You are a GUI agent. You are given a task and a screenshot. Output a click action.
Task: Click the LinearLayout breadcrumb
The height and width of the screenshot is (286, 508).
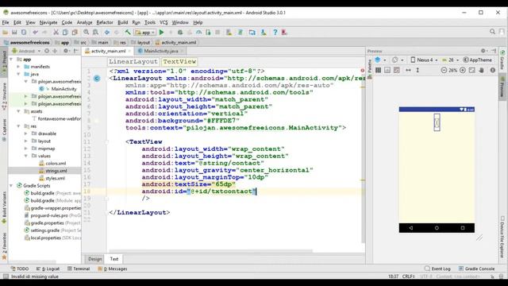(133, 62)
